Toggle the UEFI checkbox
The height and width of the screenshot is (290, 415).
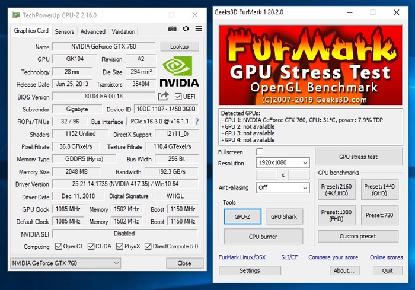click(178, 97)
